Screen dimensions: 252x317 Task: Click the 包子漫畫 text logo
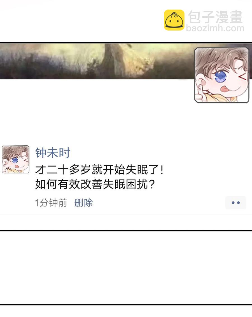[x=215, y=17]
